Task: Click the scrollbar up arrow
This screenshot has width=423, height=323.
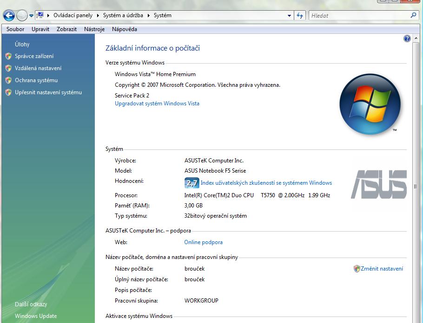Action: coord(416,39)
